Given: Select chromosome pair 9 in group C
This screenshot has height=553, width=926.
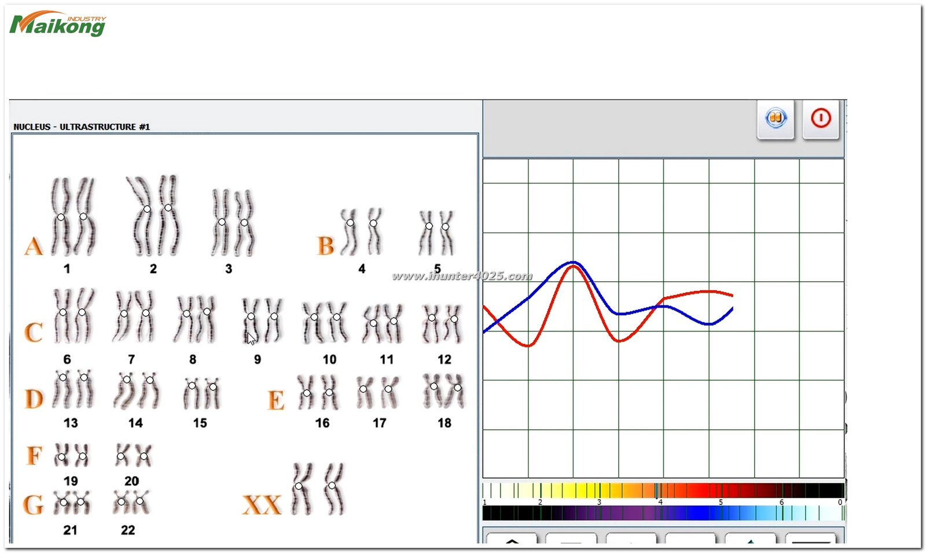Looking at the screenshot, I should pos(262,320).
